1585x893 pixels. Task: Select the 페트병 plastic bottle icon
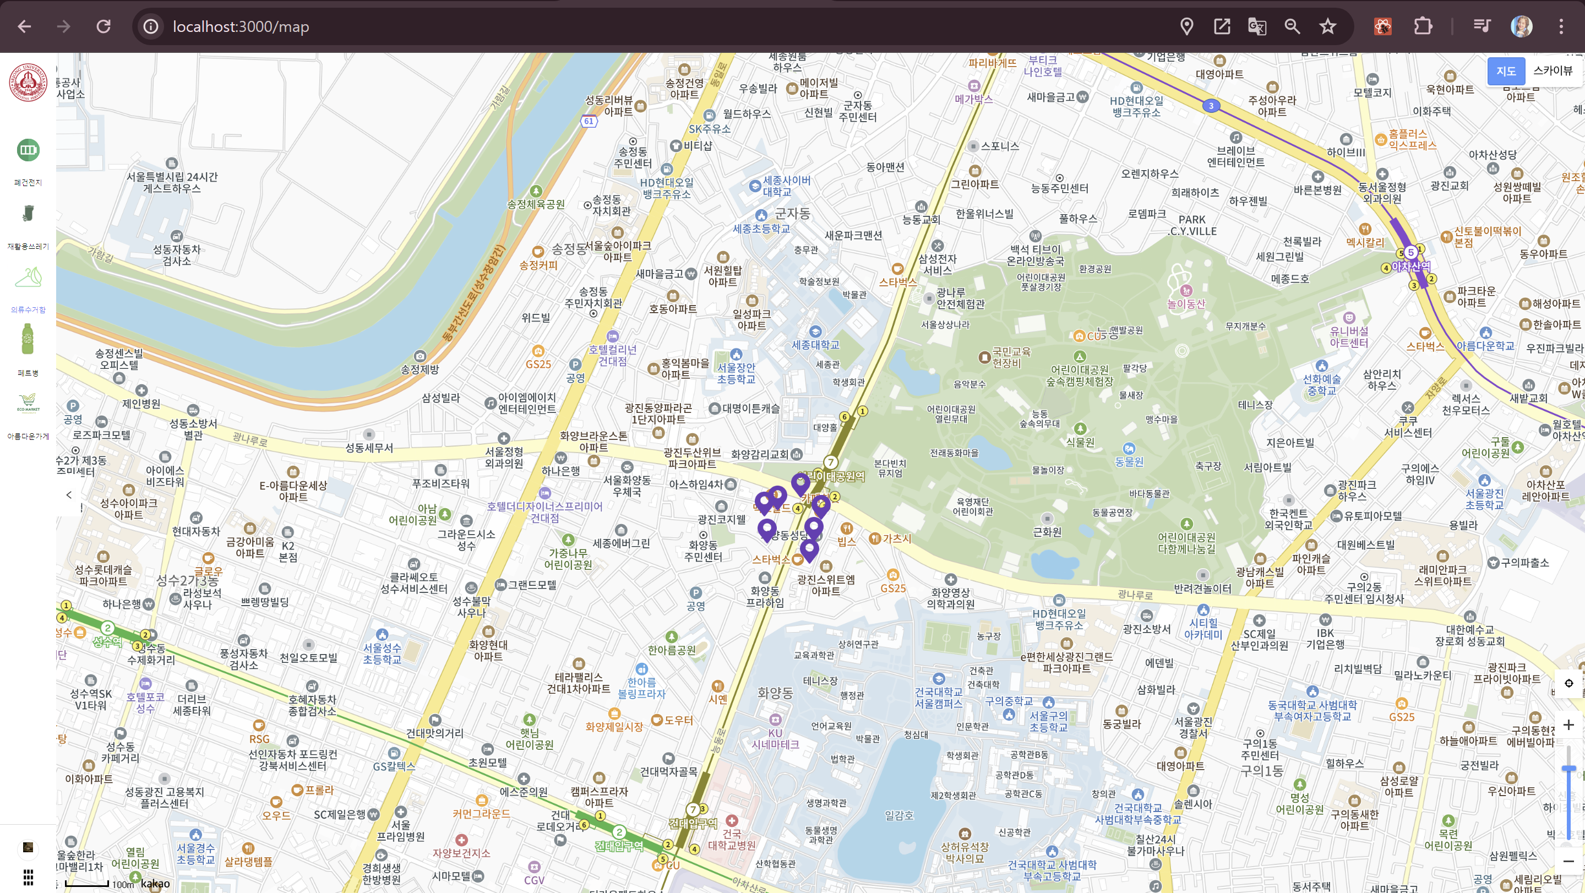coord(28,339)
